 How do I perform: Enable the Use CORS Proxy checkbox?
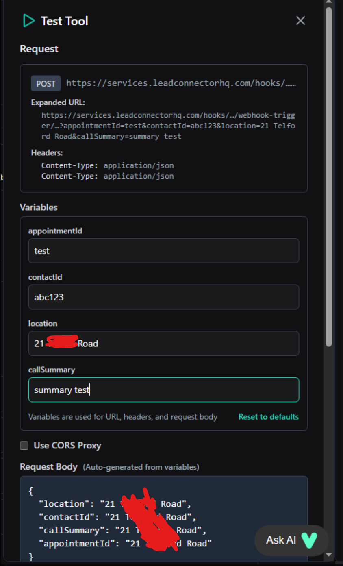(x=24, y=446)
